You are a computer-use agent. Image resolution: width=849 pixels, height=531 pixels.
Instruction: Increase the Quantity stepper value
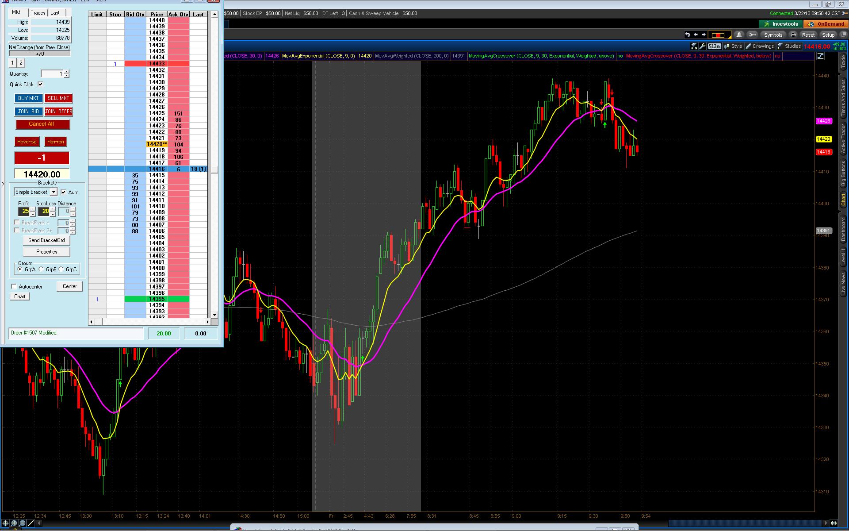(x=66, y=72)
